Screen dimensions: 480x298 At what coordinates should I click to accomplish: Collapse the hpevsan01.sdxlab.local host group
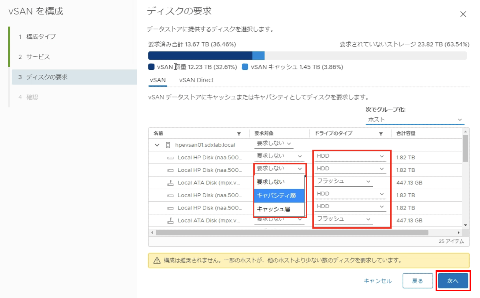[x=157, y=145]
